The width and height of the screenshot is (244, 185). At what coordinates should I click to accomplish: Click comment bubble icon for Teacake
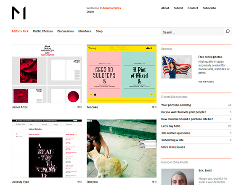tap(153, 107)
